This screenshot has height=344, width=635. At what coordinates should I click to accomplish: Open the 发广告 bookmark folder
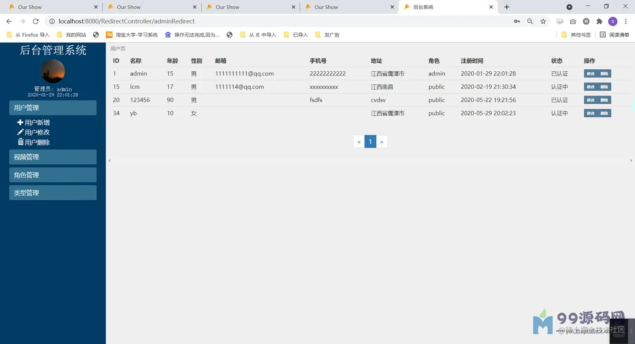(x=327, y=35)
